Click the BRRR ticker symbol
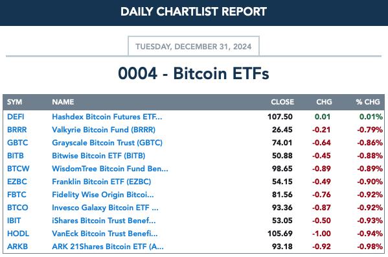The height and width of the screenshot is (257, 388). [x=17, y=130]
